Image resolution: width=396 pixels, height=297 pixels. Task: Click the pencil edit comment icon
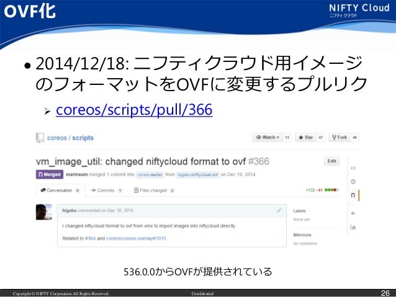(x=279, y=210)
